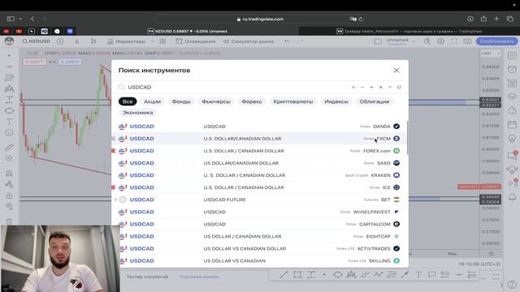Select the rectangle tool in bottom drawing bar
Screen dimensions: 520x292
point(297,274)
